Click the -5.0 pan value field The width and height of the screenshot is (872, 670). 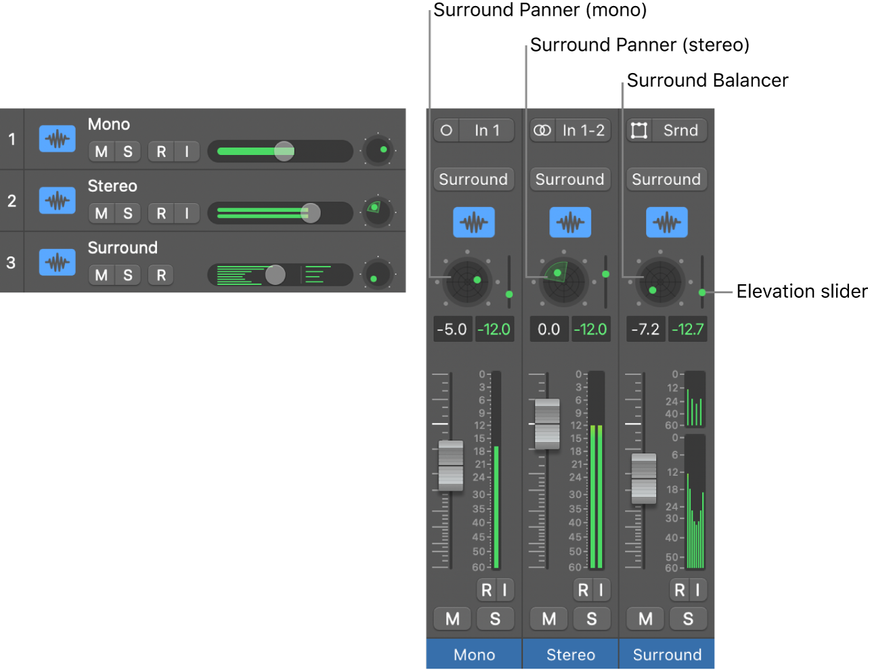452,329
